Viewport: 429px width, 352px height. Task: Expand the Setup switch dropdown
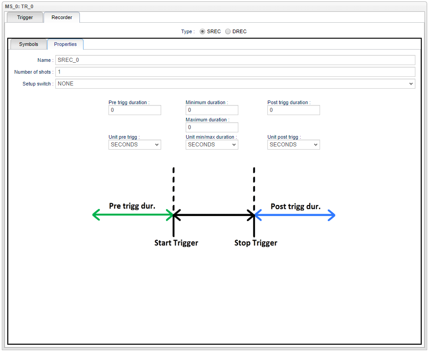click(235, 84)
